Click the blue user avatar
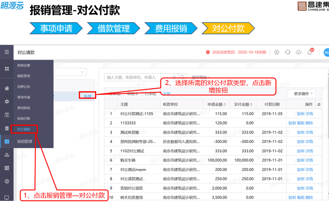 click(x=327, y=53)
